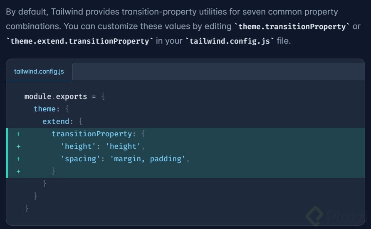
Task: Click the 'theme: {' code line
Action: 51,109
